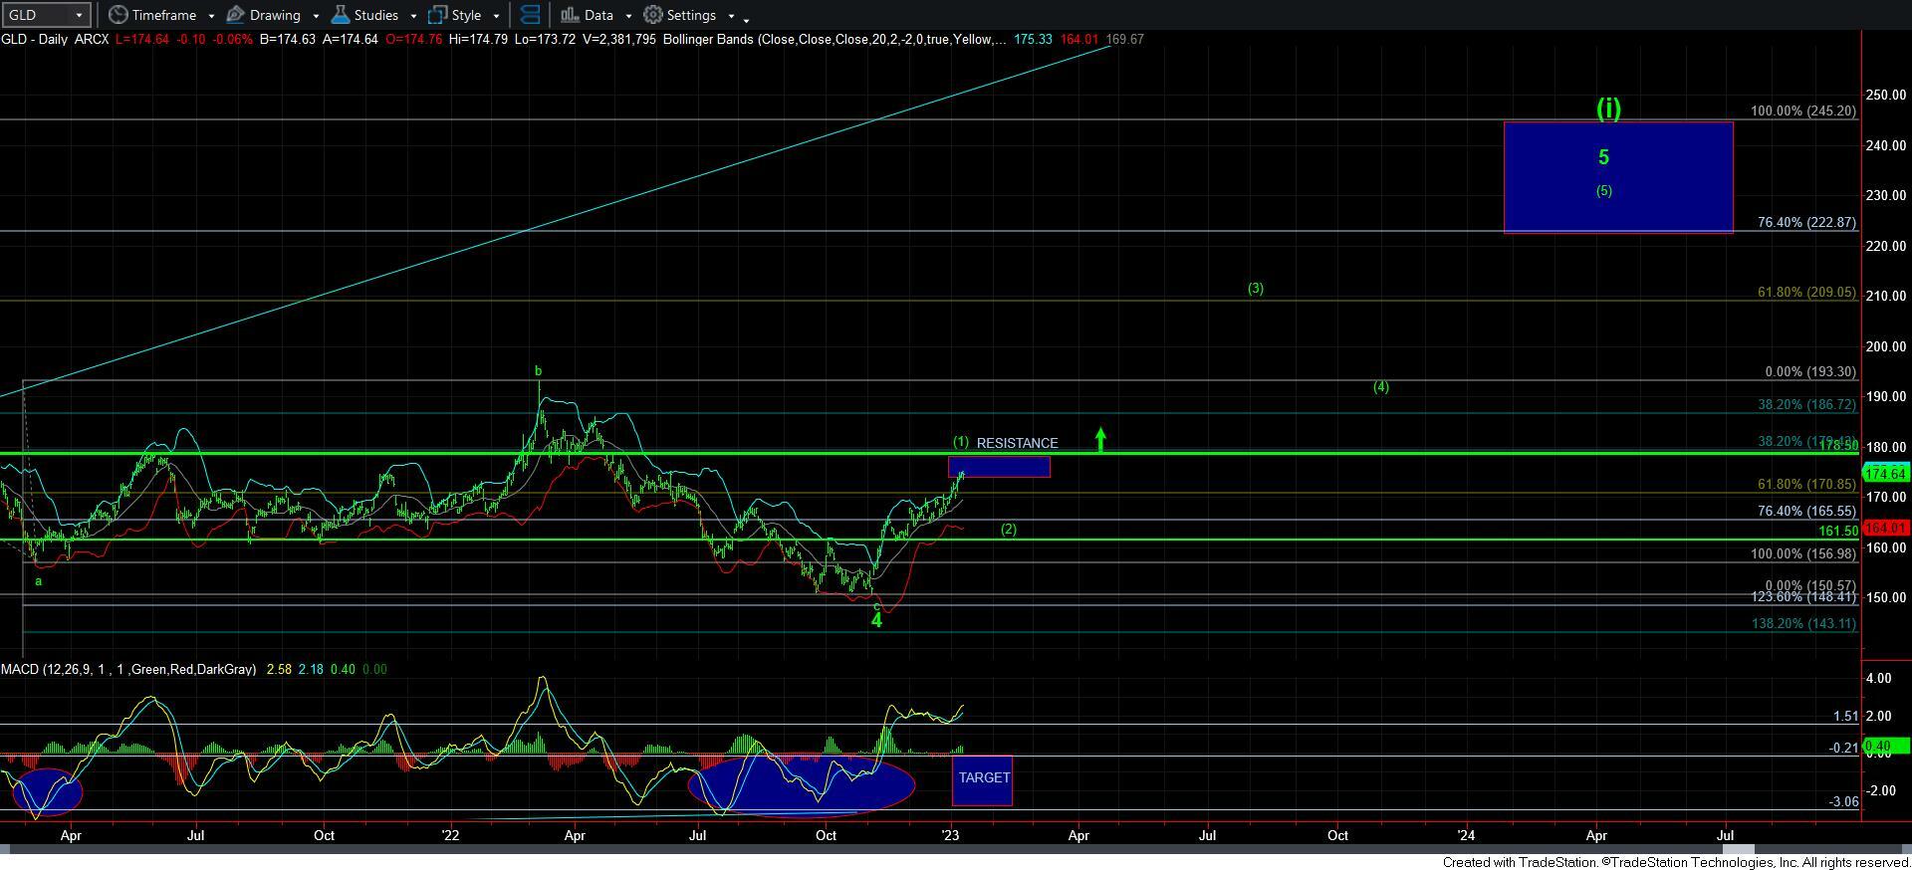Click the MACD axis value '-3.06'
This screenshot has height=870, width=1912.
(x=1844, y=802)
